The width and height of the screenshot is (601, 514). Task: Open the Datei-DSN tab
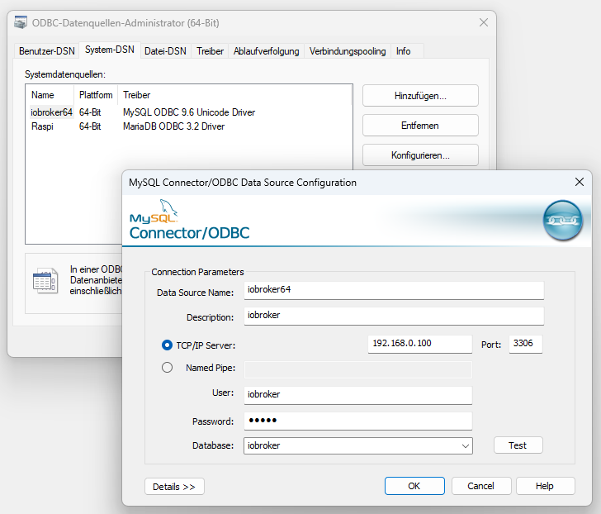point(166,51)
